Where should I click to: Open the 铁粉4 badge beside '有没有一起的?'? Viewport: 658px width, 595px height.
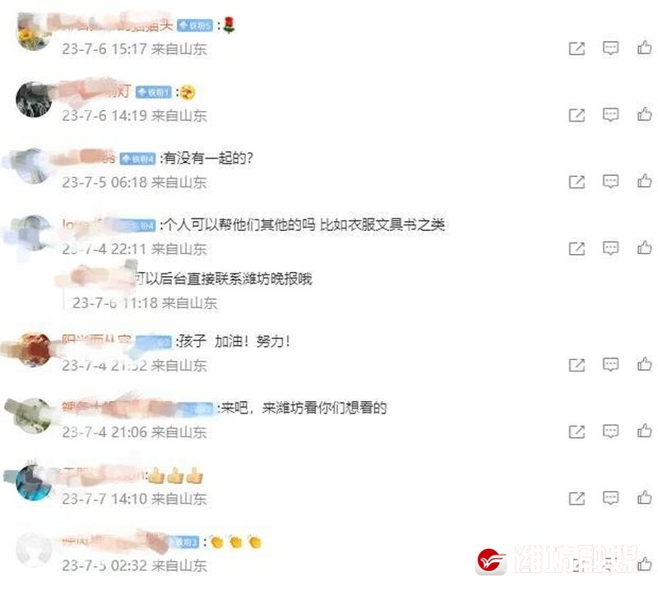(x=137, y=159)
